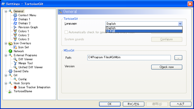This screenshot has width=194, height=109.
Task: Click the ヘルプ (Help) button
Action: click(x=181, y=104)
